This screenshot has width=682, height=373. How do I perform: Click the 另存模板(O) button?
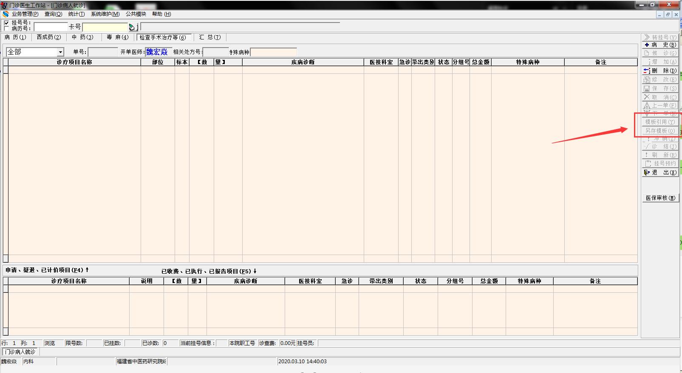pos(660,131)
